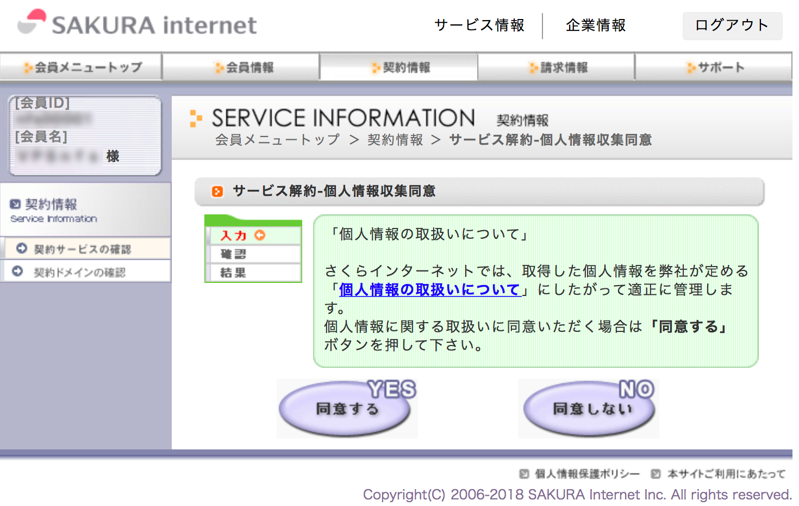Click the [会員名] label

click(41, 137)
